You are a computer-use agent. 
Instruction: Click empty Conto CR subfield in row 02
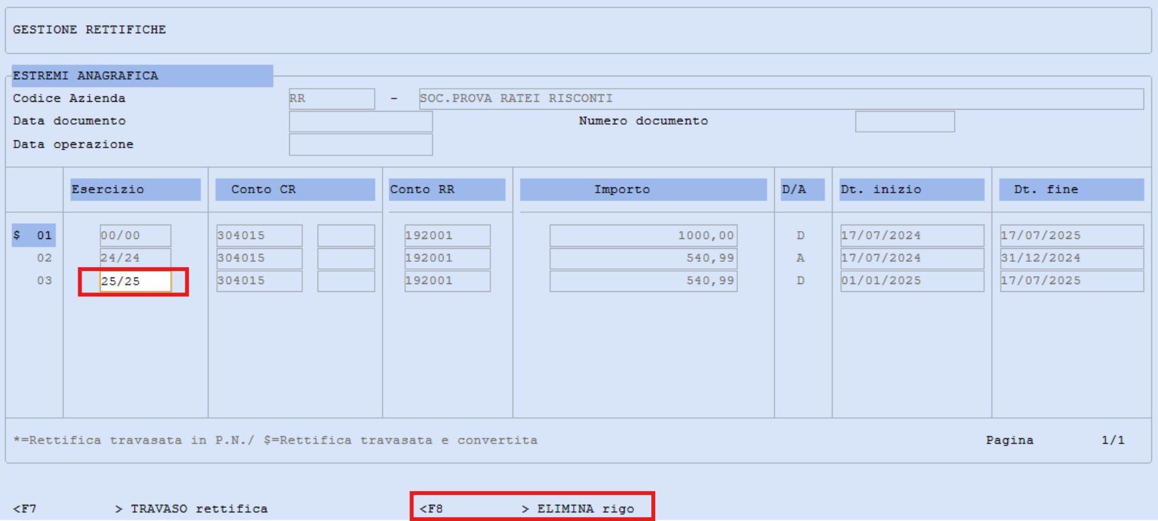tap(346, 258)
